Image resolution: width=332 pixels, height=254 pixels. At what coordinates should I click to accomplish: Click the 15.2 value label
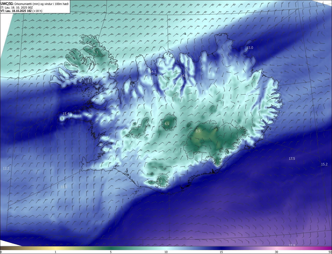[x=324, y=164]
